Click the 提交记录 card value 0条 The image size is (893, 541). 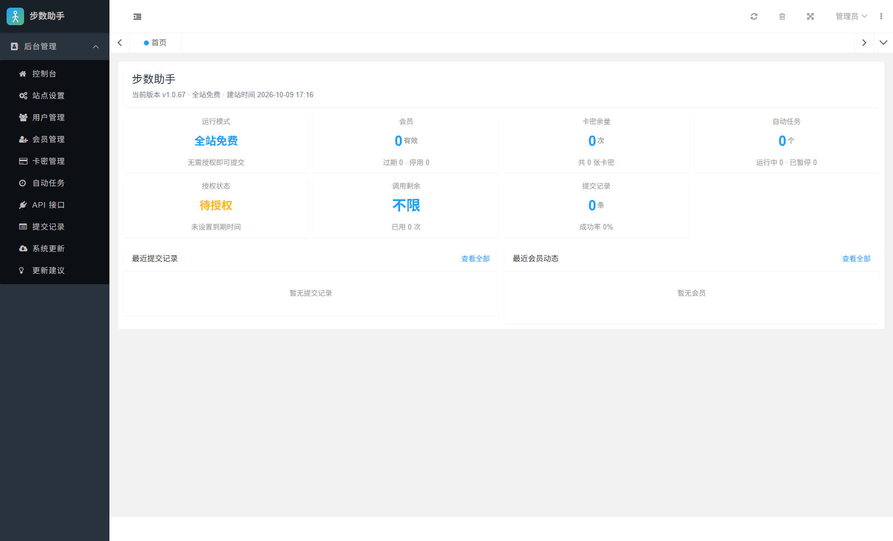click(x=596, y=205)
